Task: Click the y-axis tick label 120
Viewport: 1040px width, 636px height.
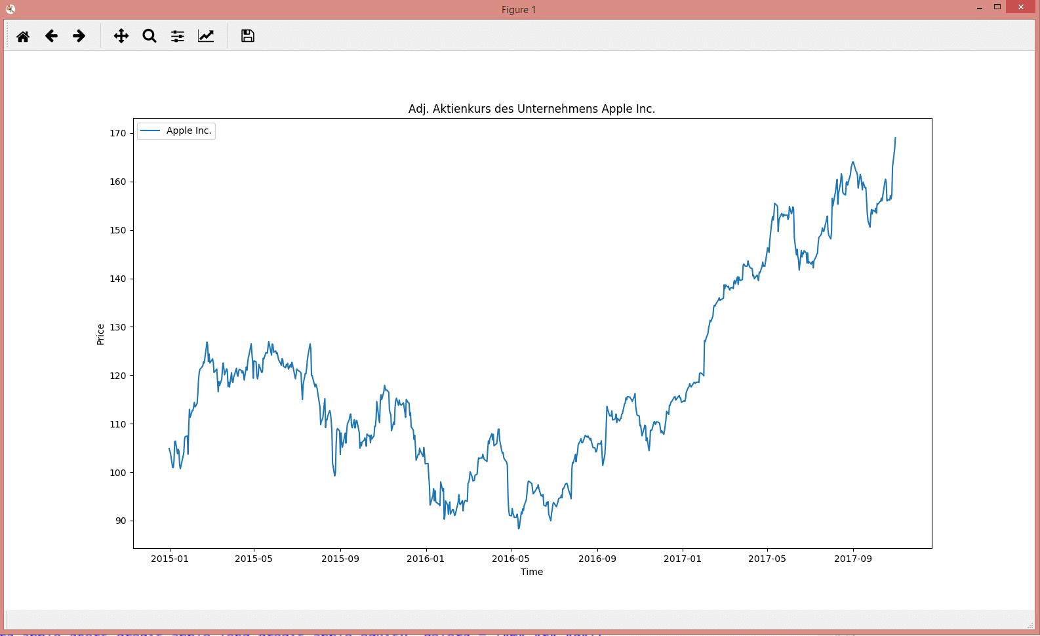Action: (118, 376)
